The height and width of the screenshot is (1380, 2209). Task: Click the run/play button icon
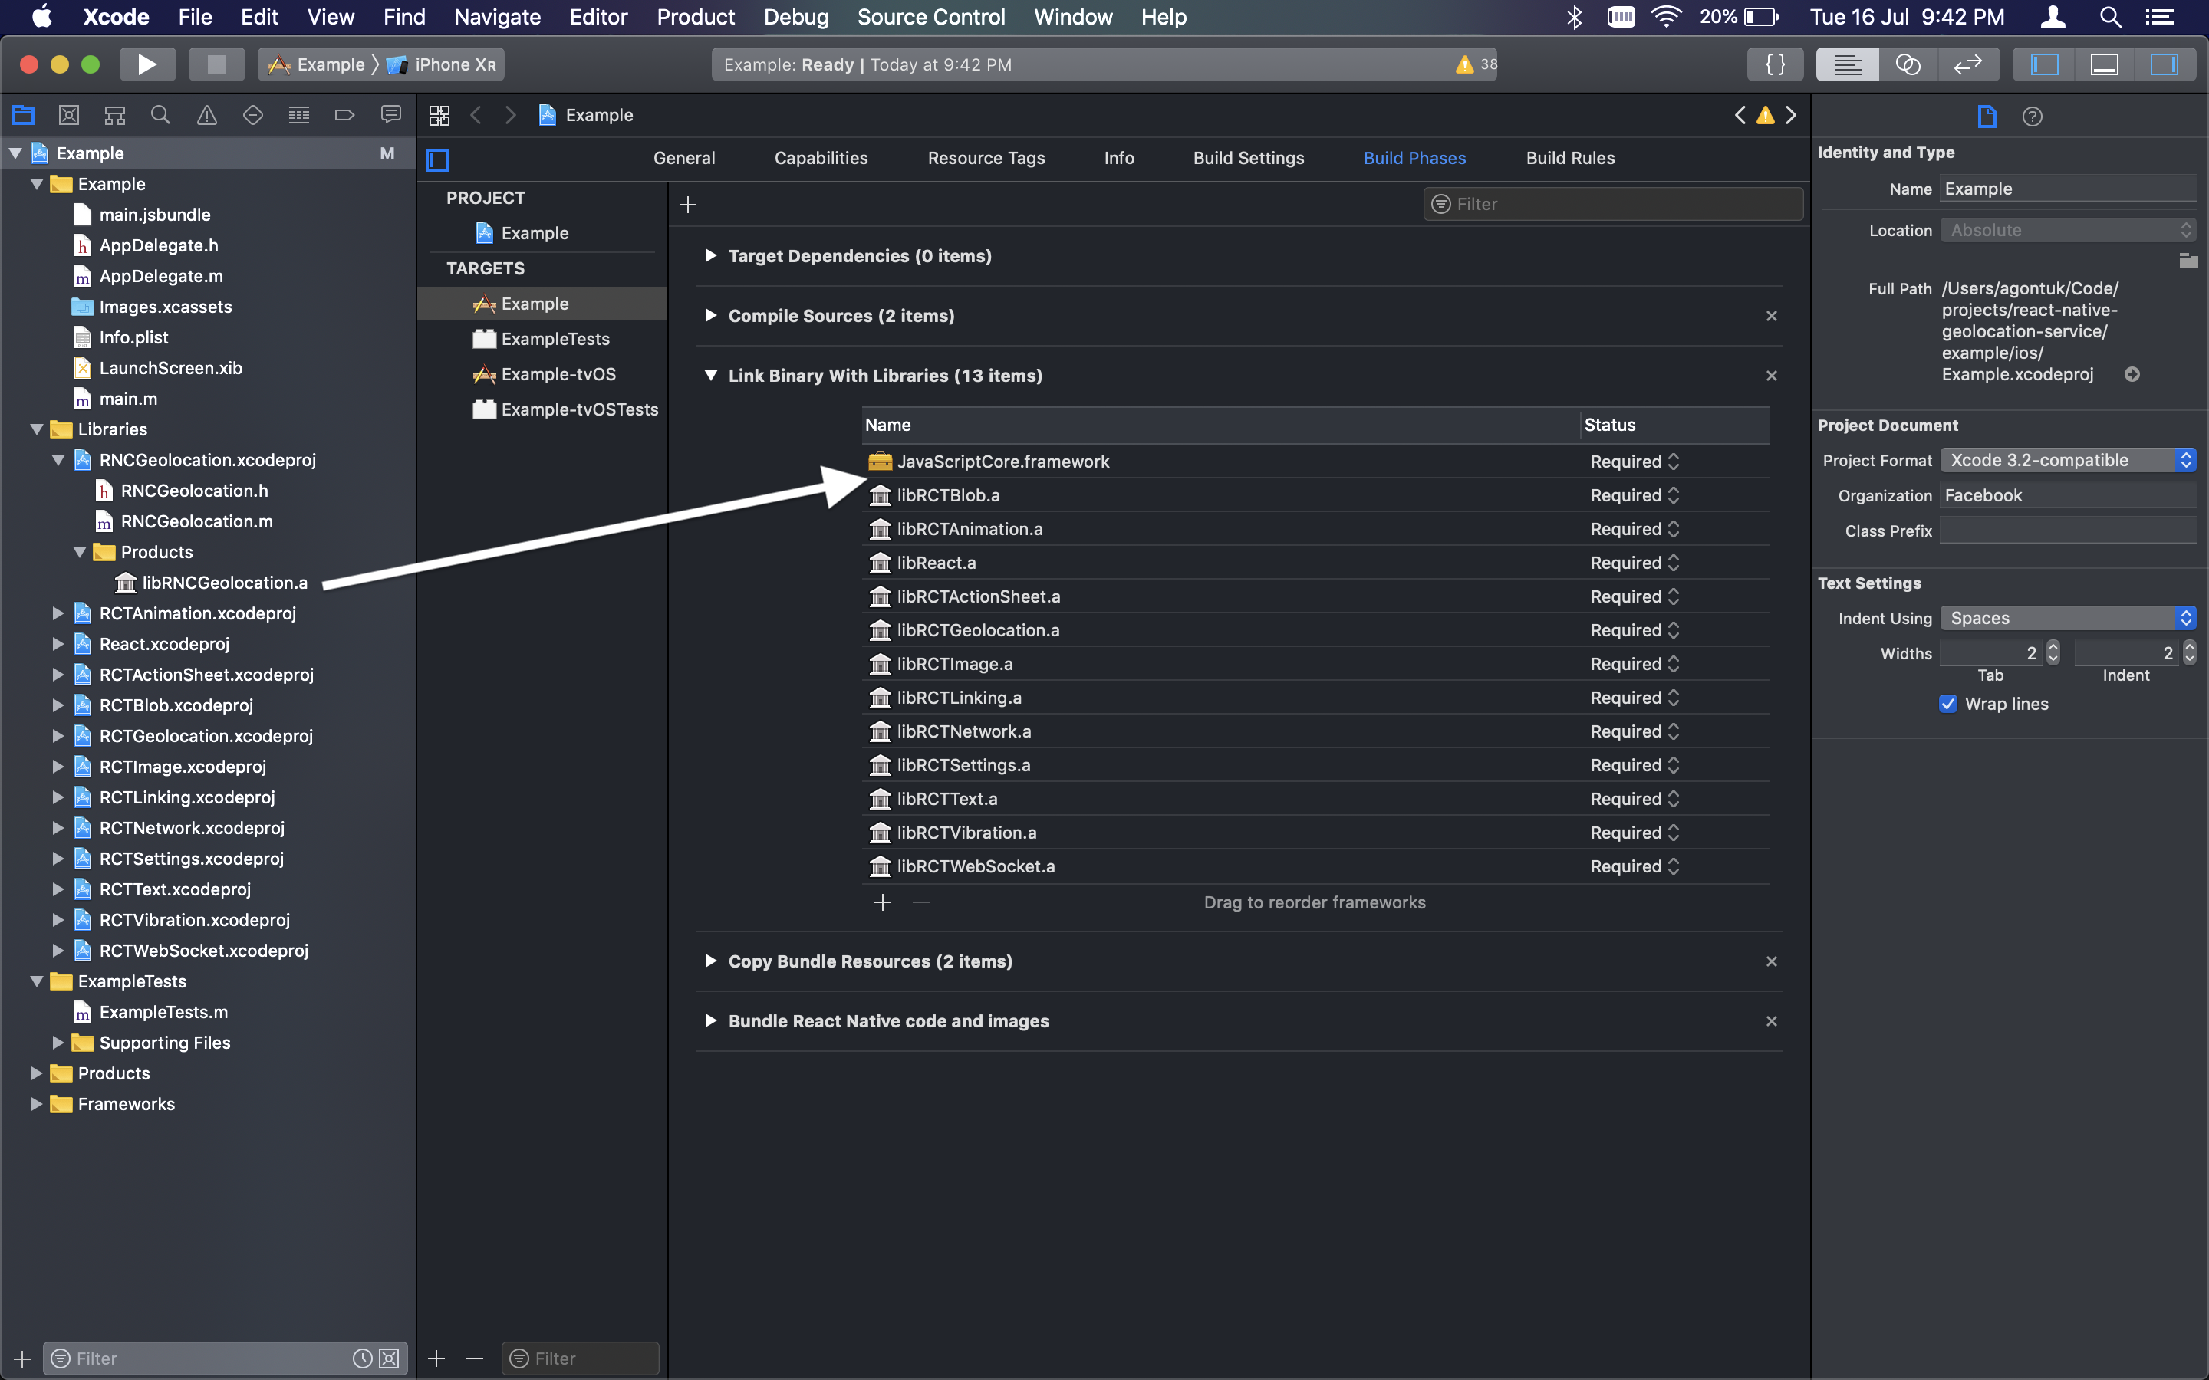point(145,64)
